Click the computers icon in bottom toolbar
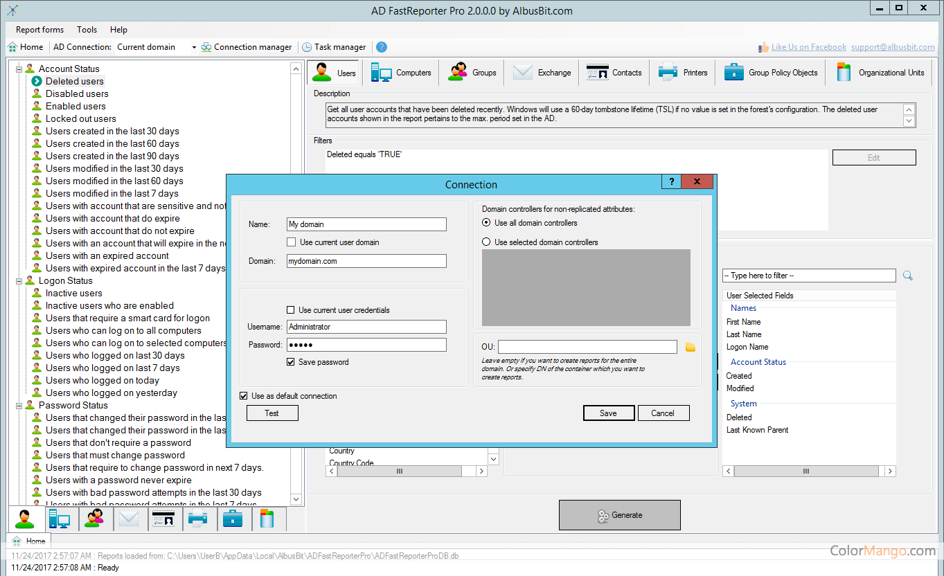 59,519
